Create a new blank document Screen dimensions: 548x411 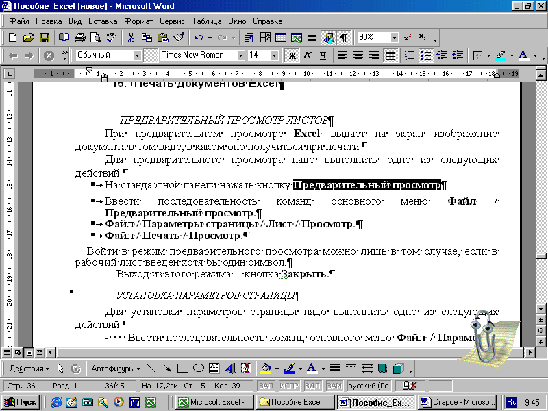click(12, 38)
